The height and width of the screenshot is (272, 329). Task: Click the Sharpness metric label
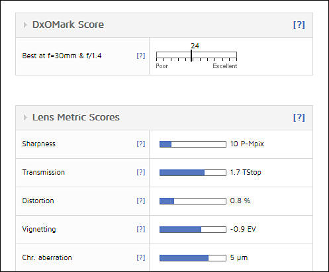[x=38, y=144]
